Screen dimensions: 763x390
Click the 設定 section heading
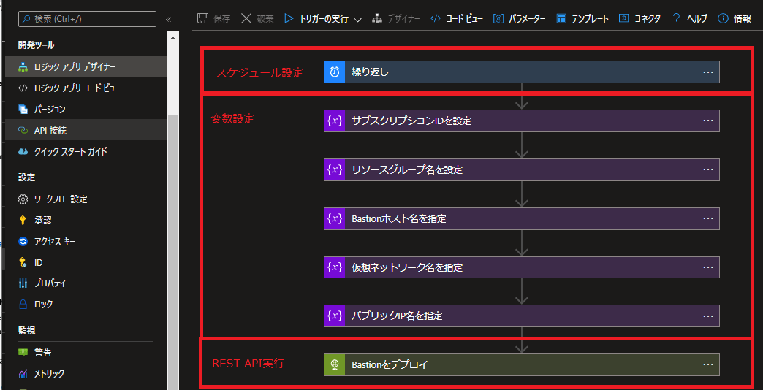coord(26,177)
